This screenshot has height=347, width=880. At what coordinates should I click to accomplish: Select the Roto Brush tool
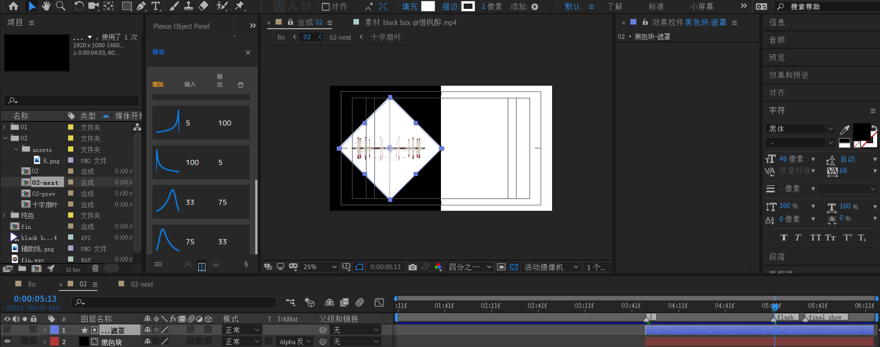coord(222,6)
